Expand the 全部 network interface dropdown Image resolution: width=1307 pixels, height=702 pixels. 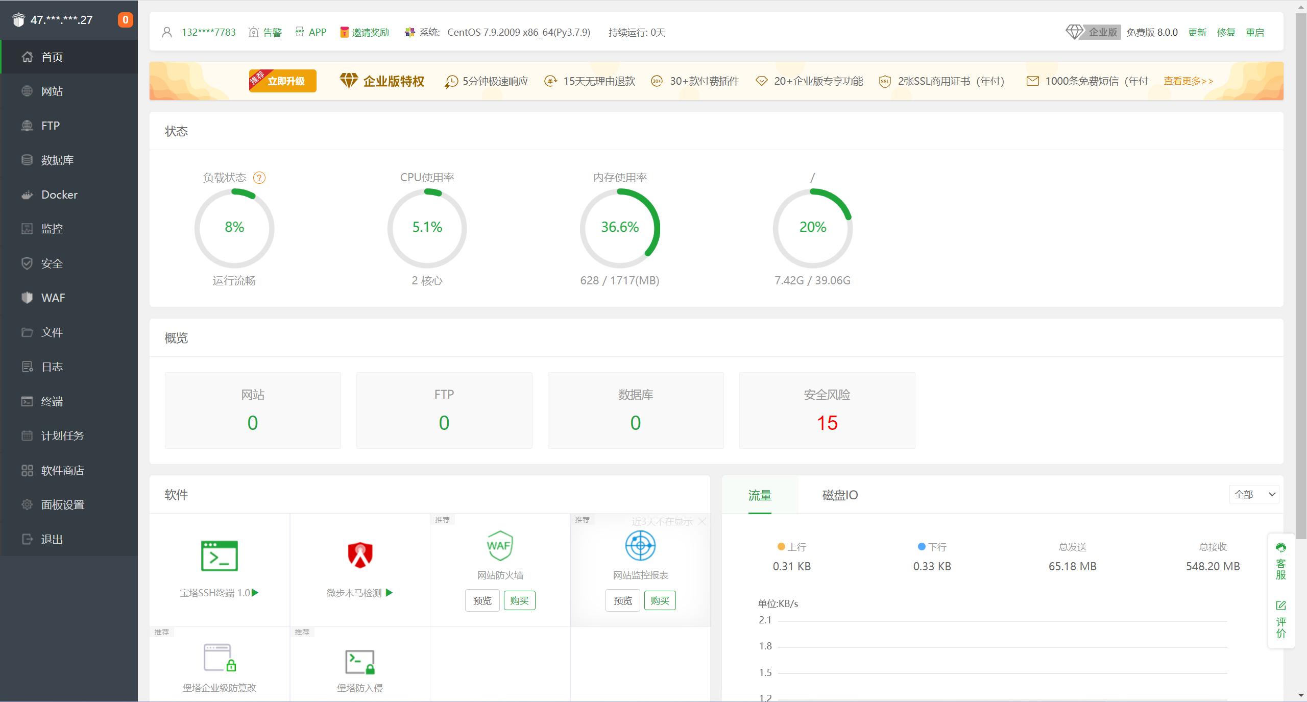(x=1254, y=494)
